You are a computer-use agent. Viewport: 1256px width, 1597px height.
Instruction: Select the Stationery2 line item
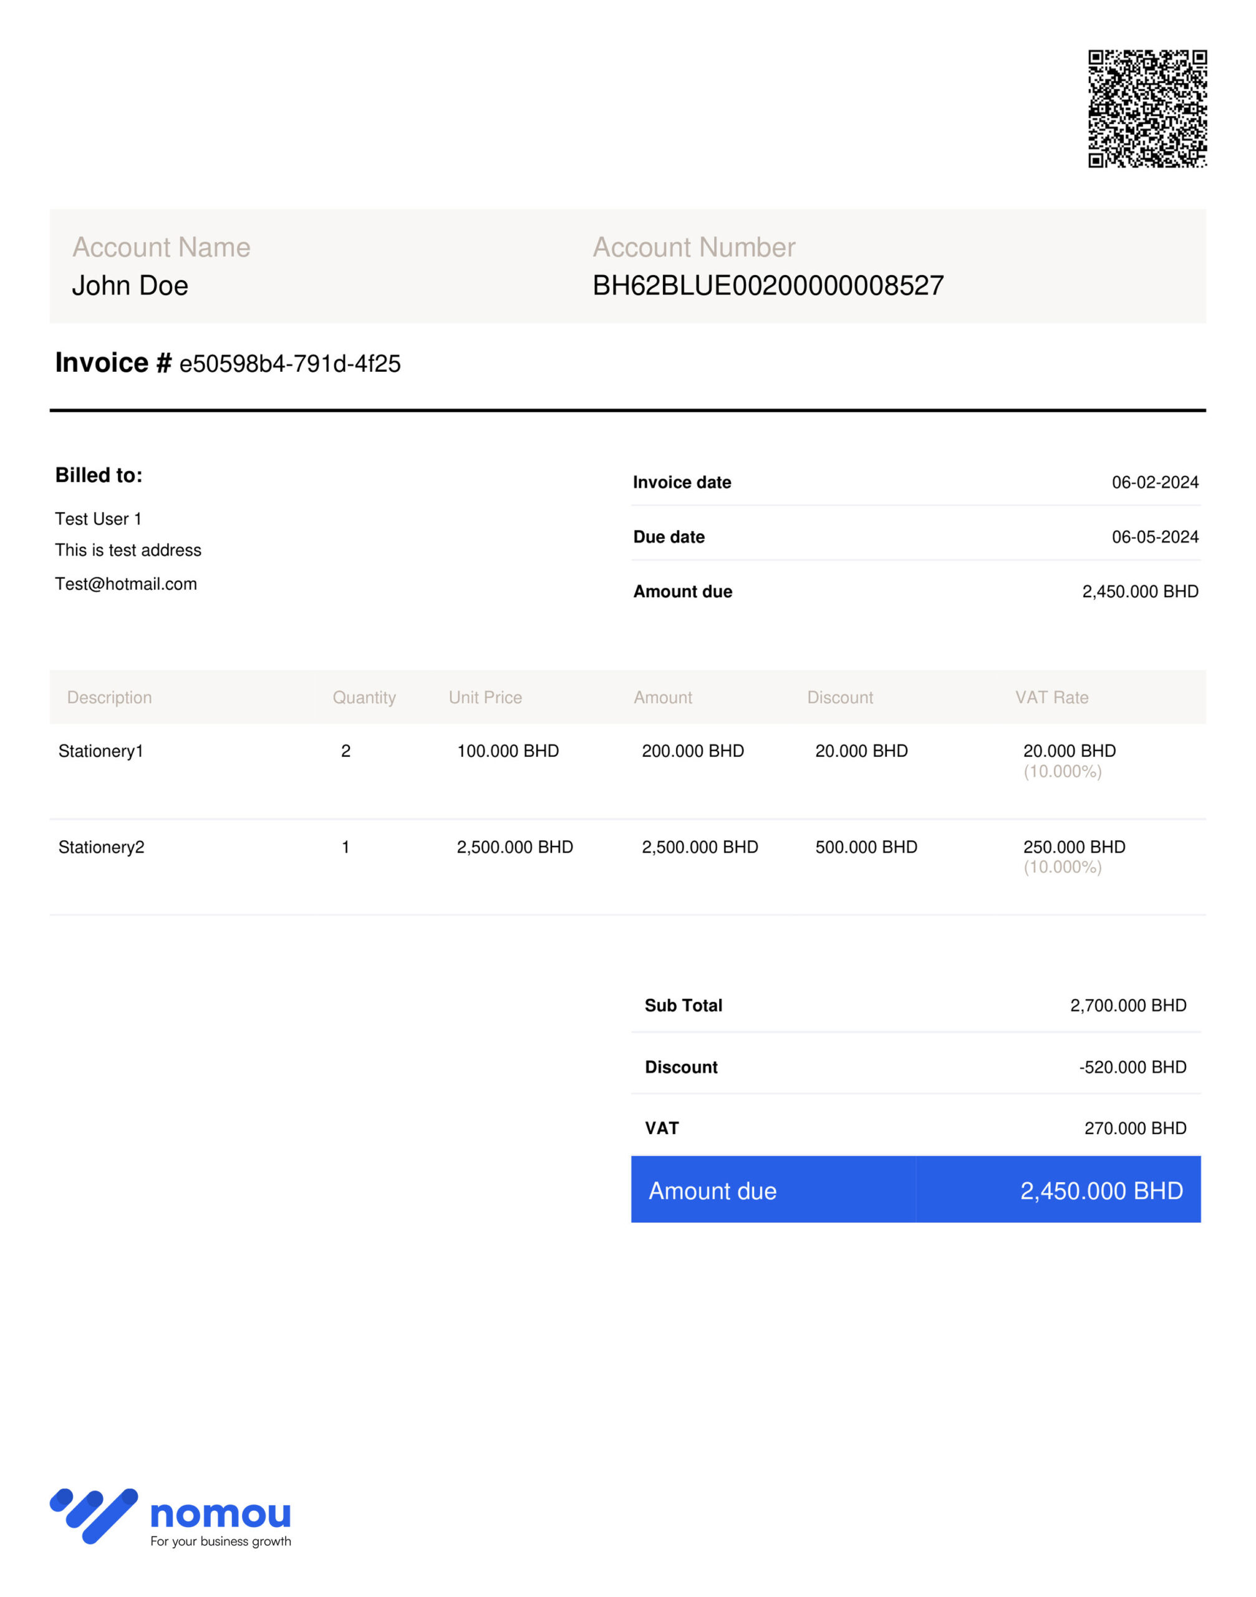(x=102, y=847)
